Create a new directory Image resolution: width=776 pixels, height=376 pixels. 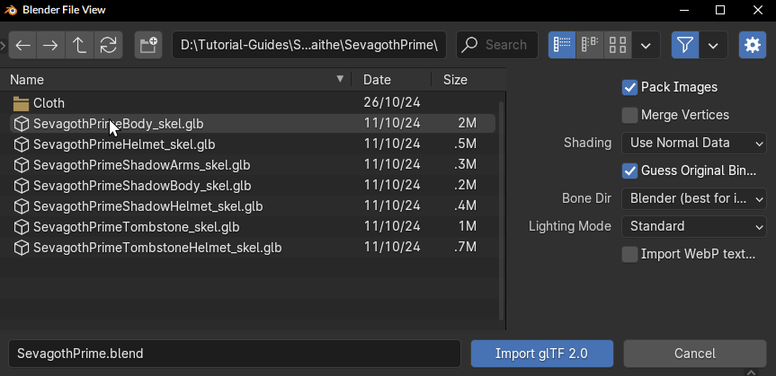(x=148, y=45)
